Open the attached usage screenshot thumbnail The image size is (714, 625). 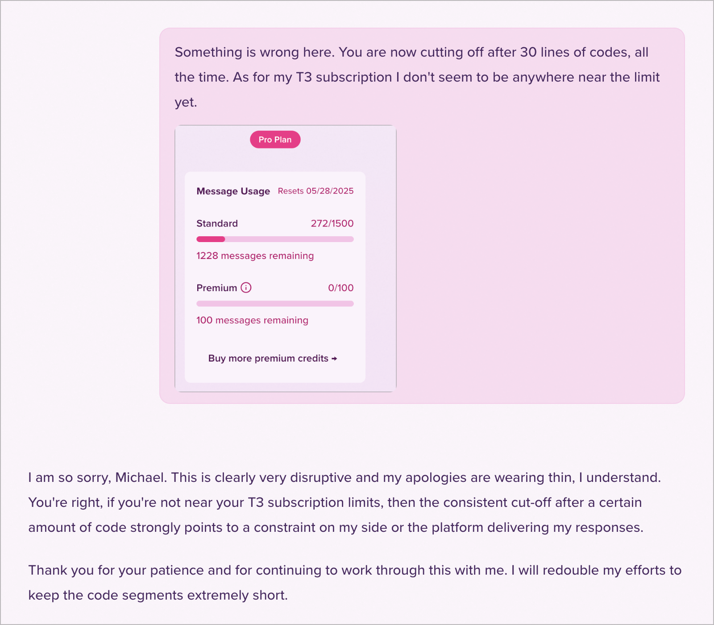coord(286,259)
